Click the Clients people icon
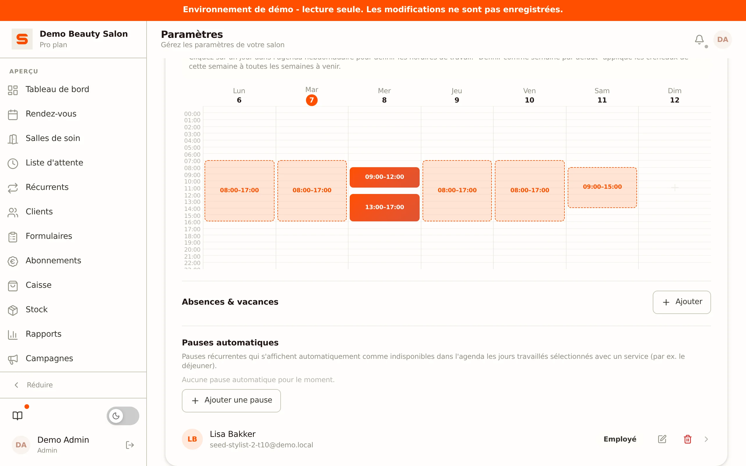Image resolution: width=746 pixels, height=466 pixels. 13,212
